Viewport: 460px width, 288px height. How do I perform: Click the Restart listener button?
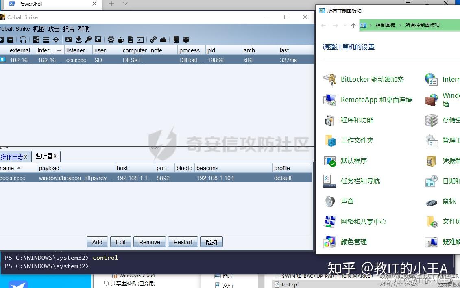(x=183, y=242)
